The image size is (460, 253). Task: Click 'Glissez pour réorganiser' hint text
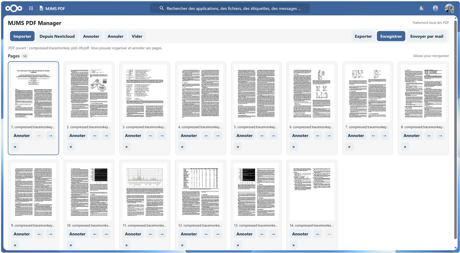point(431,56)
